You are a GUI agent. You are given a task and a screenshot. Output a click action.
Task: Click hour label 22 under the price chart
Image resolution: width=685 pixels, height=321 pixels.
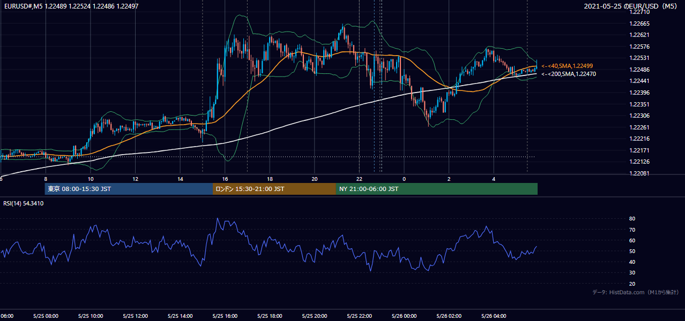359,179
